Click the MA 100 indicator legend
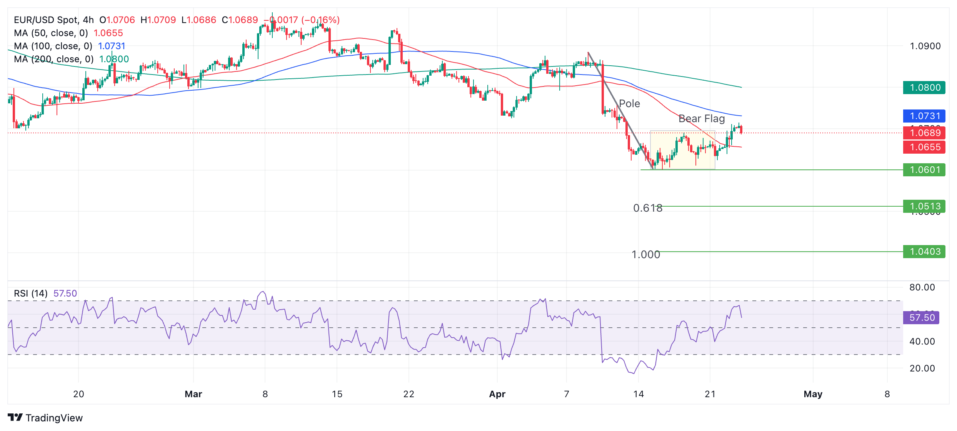957x431 pixels. (x=53, y=46)
